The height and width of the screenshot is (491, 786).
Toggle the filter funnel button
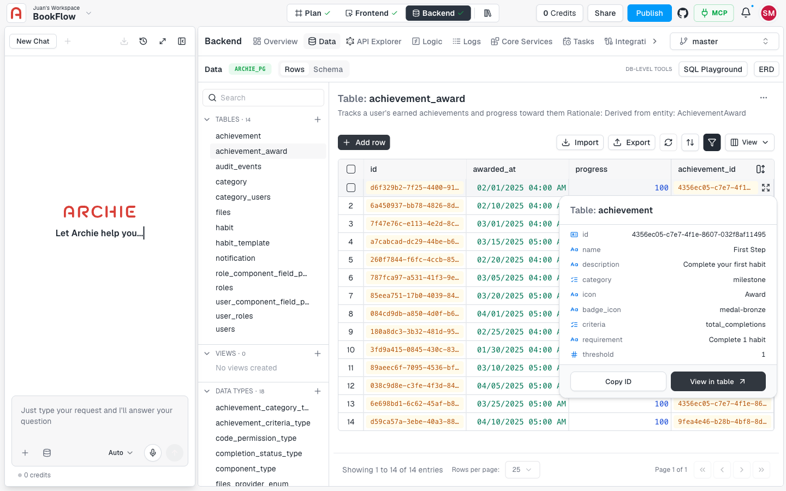click(x=712, y=142)
